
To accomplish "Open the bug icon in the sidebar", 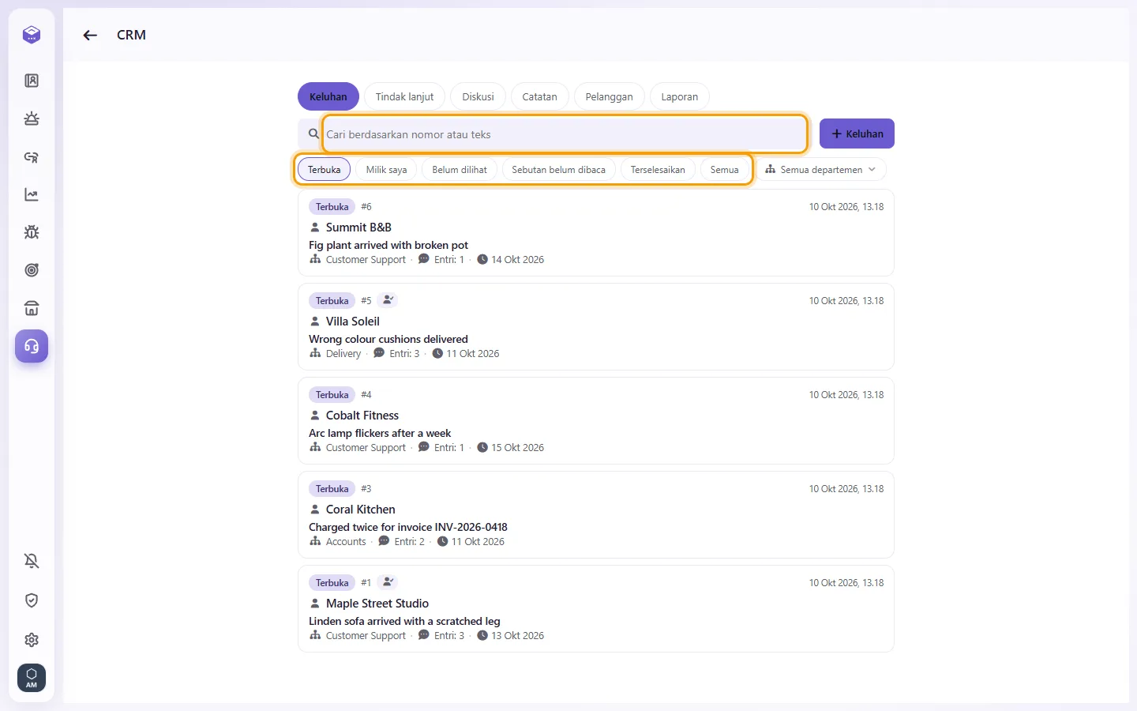I will click(x=32, y=232).
